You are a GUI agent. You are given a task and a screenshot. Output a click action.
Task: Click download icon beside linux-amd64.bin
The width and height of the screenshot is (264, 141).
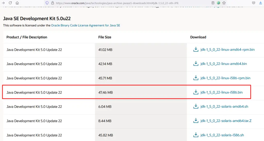pos(196,64)
